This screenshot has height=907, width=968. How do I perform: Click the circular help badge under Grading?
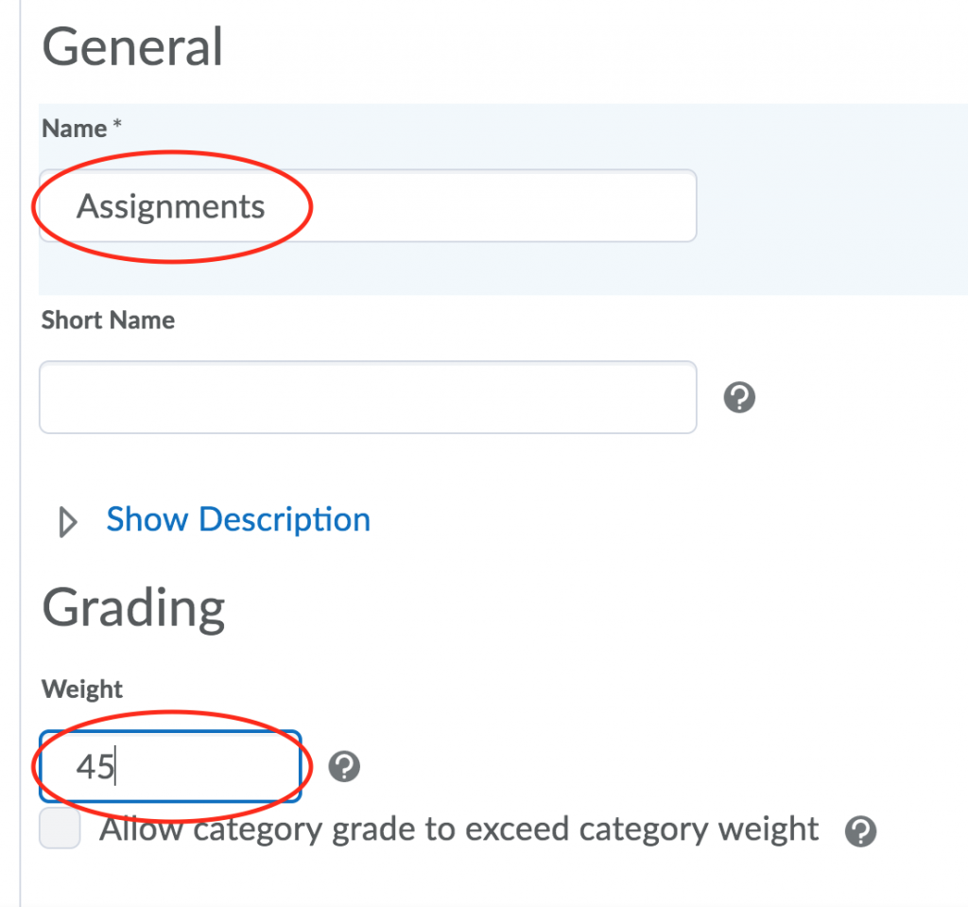[343, 767]
